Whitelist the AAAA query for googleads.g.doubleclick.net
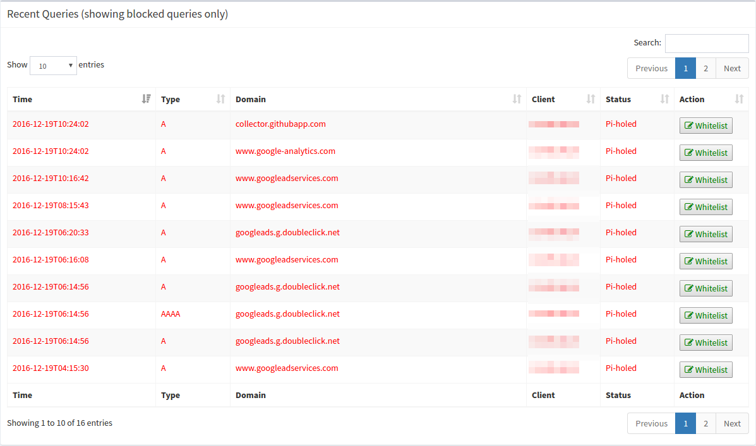756x446 pixels. click(705, 315)
